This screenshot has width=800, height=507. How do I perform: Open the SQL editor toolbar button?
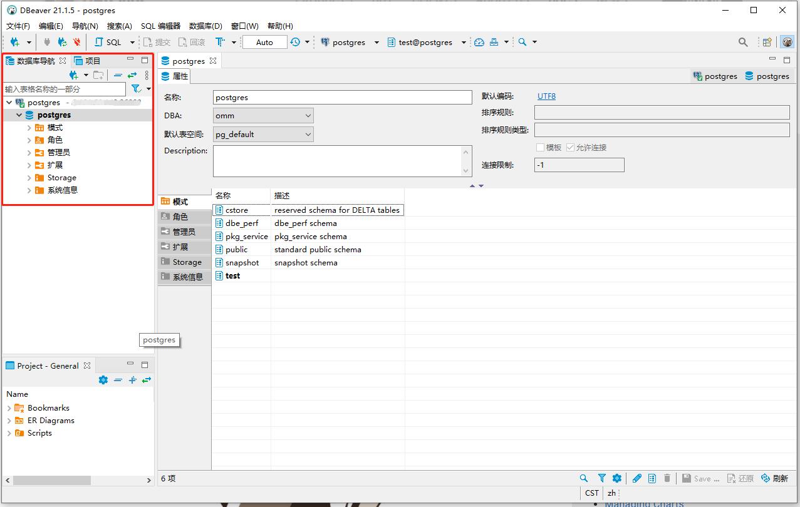[108, 43]
